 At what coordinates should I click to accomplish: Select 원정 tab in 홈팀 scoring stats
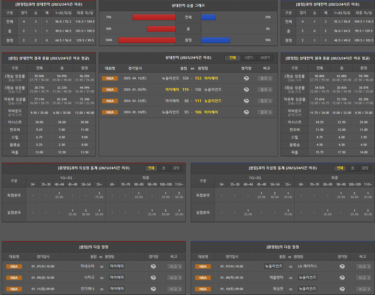click(x=365, y=168)
